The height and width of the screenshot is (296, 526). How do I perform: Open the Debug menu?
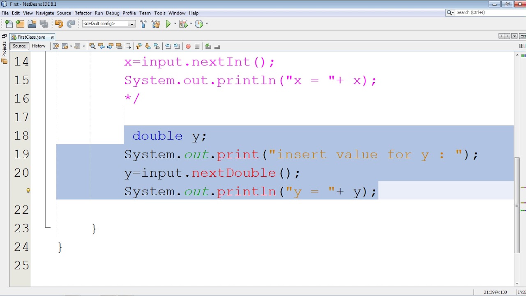click(113, 13)
